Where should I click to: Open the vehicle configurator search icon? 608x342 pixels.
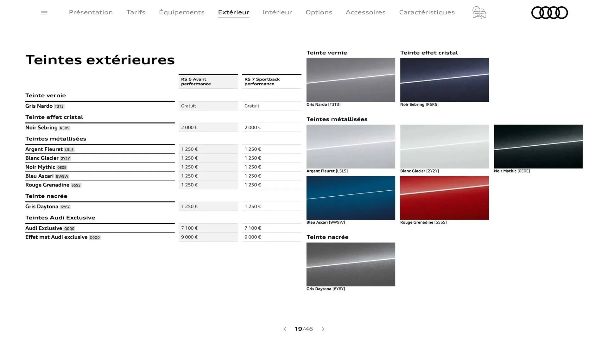pyautogui.click(x=479, y=13)
